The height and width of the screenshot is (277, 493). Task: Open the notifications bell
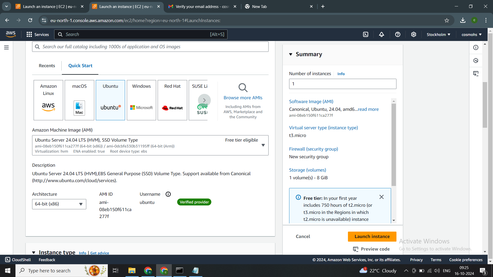tap(382, 34)
